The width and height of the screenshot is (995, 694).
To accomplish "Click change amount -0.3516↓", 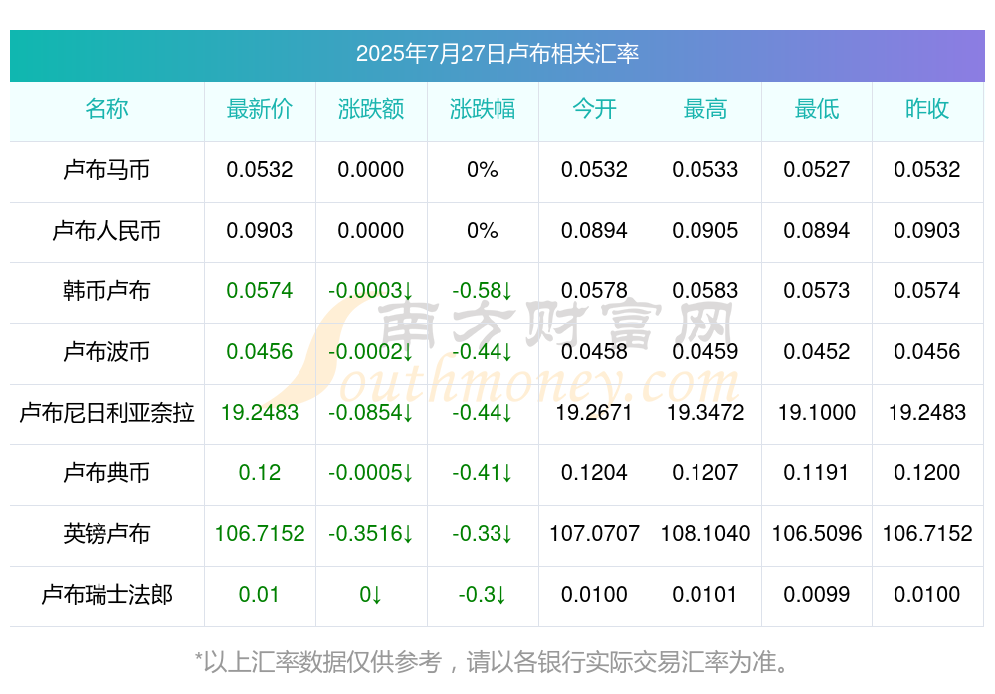I will 370,534.
